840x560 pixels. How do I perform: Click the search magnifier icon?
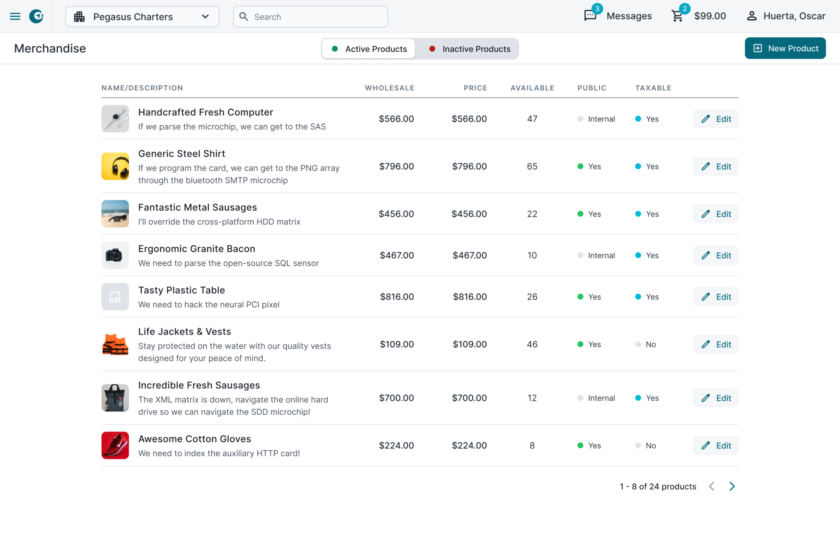244,16
